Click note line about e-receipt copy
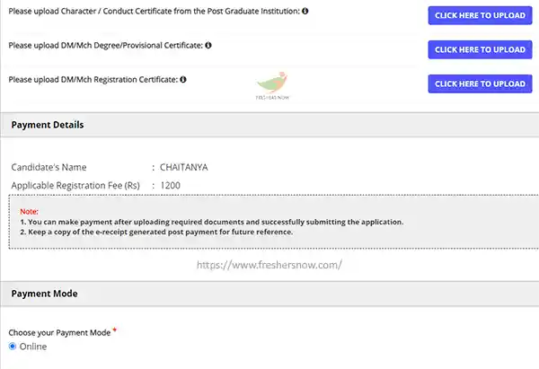The height and width of the screenshot is (369, 539). pos(156,232)
